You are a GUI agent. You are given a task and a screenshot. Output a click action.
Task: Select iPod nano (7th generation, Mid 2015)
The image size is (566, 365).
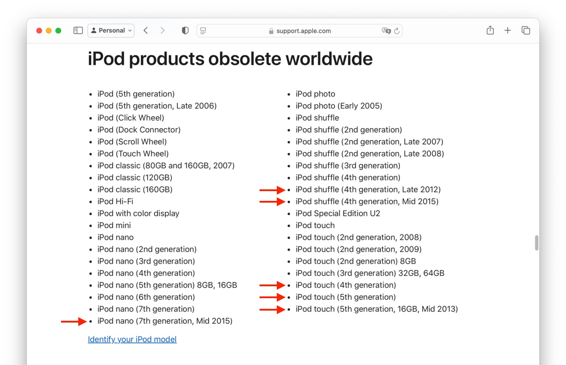pyautogui.click(x=165, y=321)
